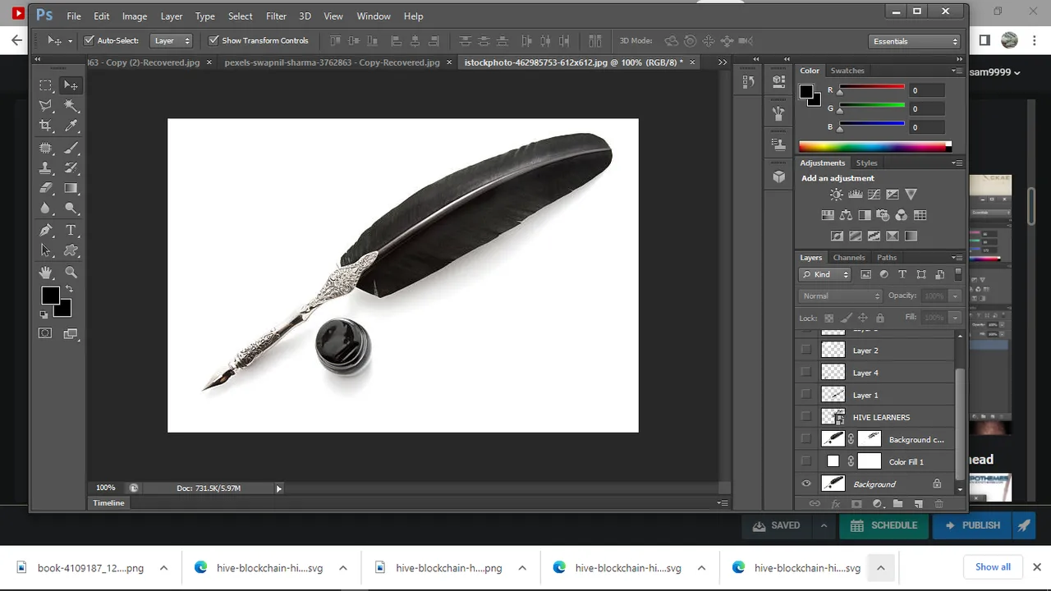Image resolution: width=1051 pixels, height=591 pixels.
Task: Swap foreground and background colors
Action: 69,289
